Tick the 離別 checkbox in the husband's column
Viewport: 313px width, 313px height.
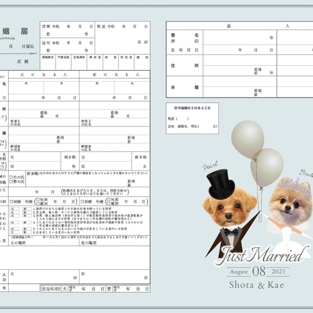[x=38, y=203]
